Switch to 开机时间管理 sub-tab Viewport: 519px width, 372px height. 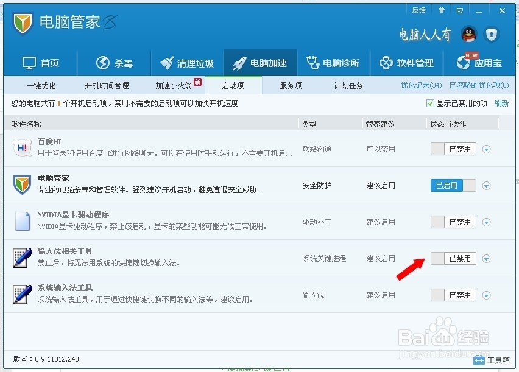click(107, 86)
